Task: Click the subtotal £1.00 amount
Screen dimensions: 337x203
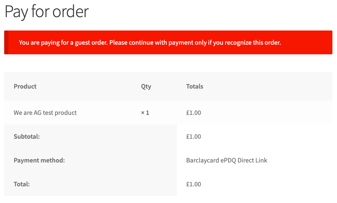Action: 193,137
